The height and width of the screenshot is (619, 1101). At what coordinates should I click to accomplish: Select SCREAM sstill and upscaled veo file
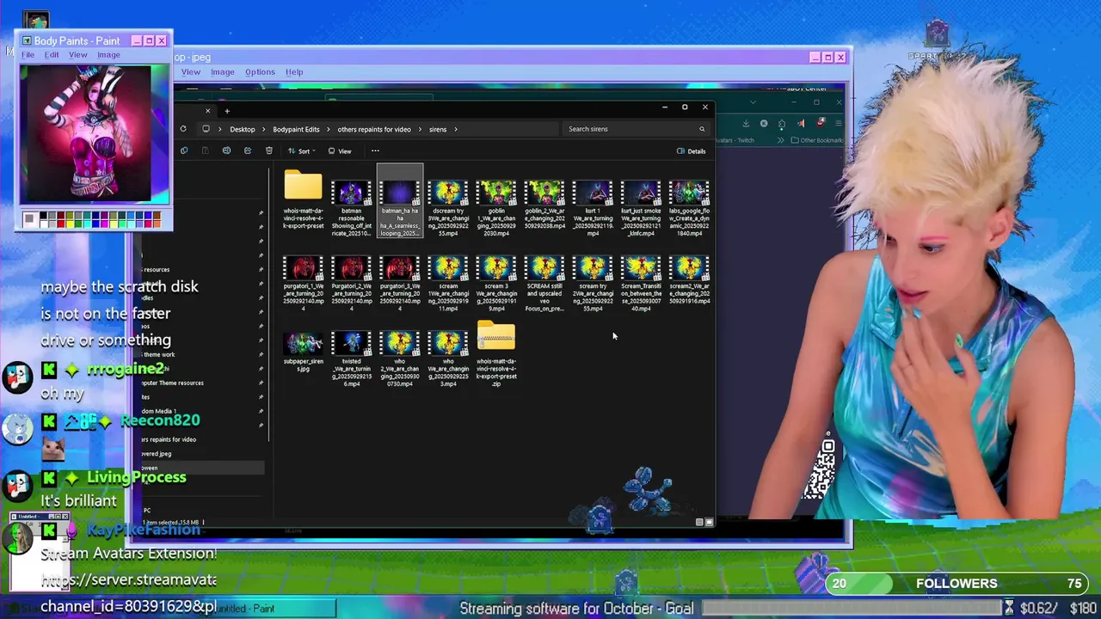tap(544, 283)
